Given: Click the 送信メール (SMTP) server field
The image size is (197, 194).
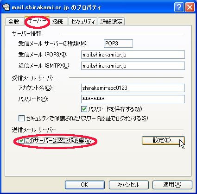Looking at the screenshot, I should coord(133,66).
